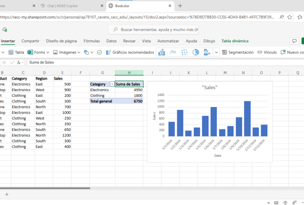The height and width of the screenshot is (205, 304).
Task: Insert a checkbox control from the ribbon
Action: pos(99,52)
